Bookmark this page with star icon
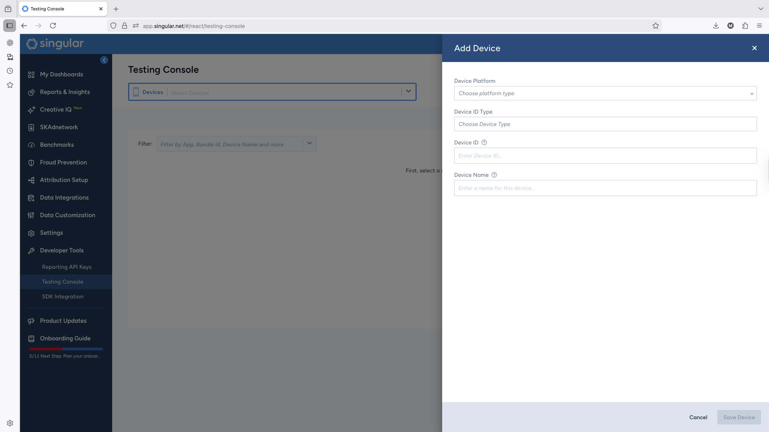769x432 pixels. [x=655, y=26]
